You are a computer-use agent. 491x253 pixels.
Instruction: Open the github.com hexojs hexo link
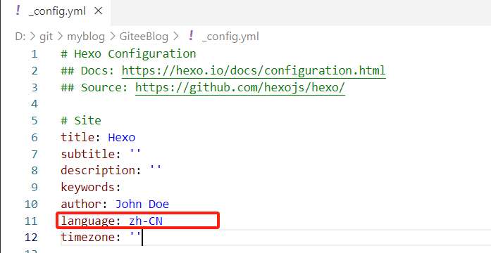point(240,87)
